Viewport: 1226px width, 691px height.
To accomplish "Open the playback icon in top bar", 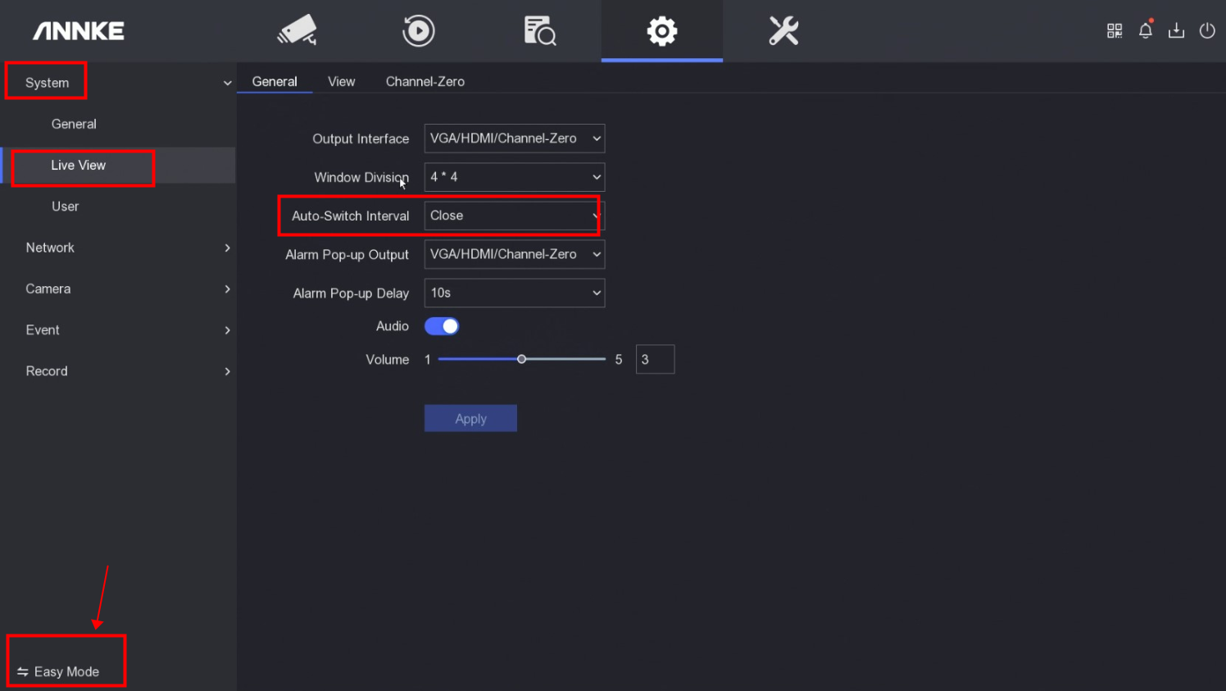I will coord(418,30).
